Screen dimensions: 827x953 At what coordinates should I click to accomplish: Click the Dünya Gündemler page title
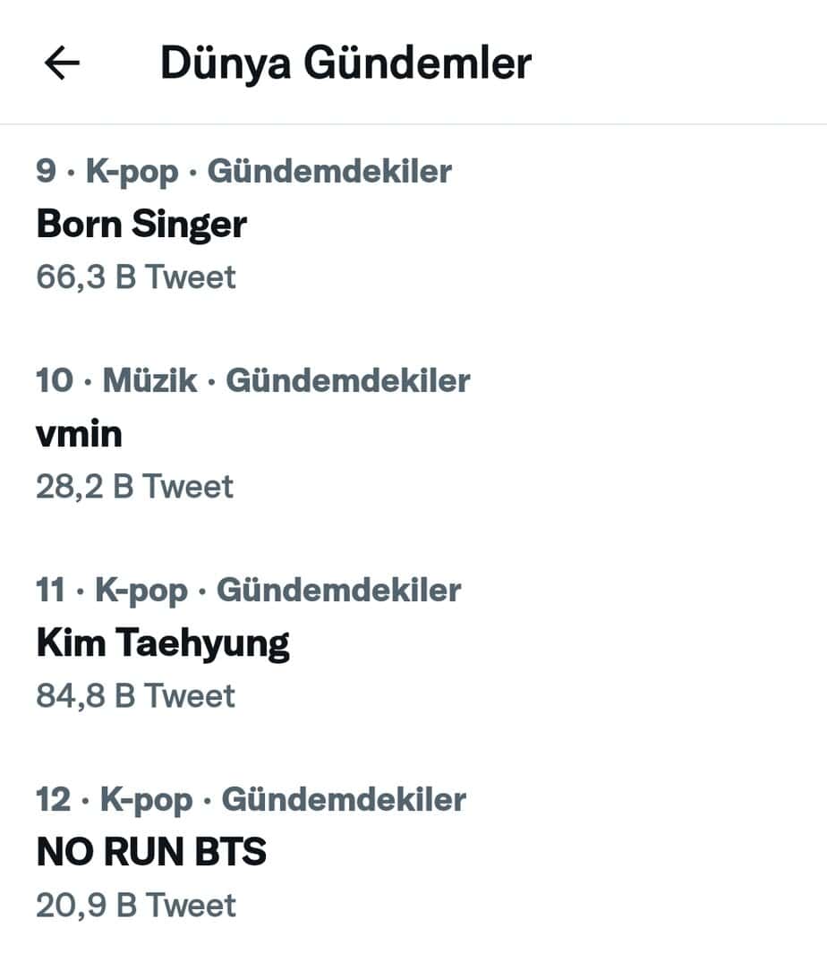(345, 64)
